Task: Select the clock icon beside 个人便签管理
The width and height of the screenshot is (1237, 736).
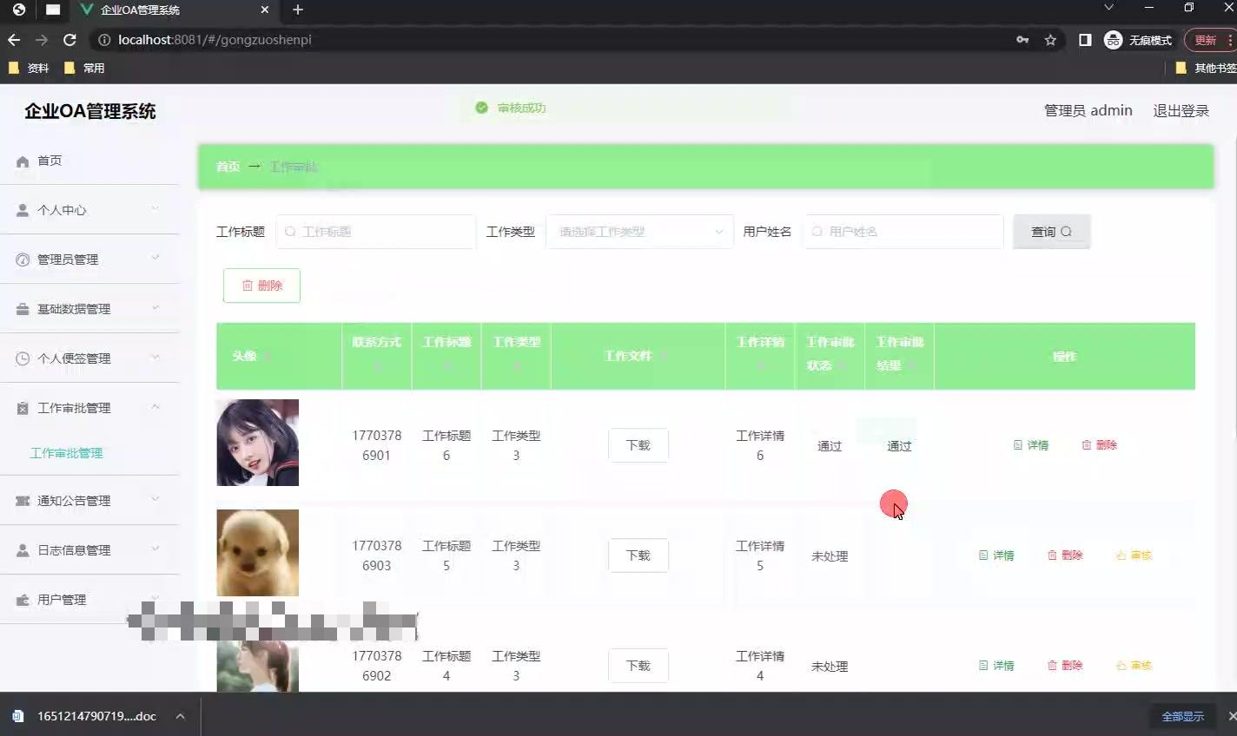Action: [x=21, y=358]
